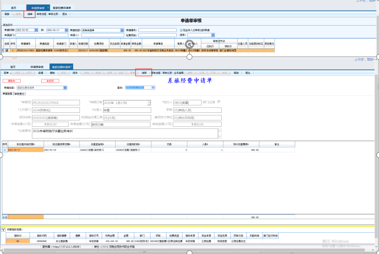Click the 指标代码 cell 08080888
379x254 pixels.
42,241
